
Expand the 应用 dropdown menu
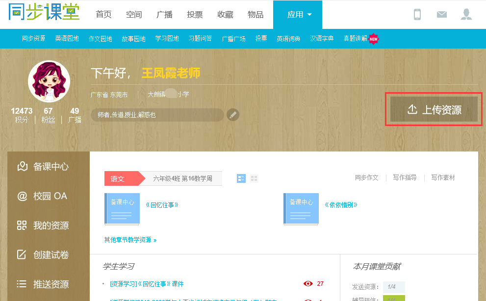tap(297, 15)
